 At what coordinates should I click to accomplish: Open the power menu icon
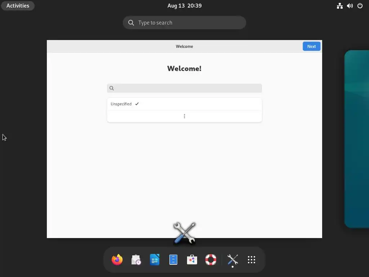(360, 6)
